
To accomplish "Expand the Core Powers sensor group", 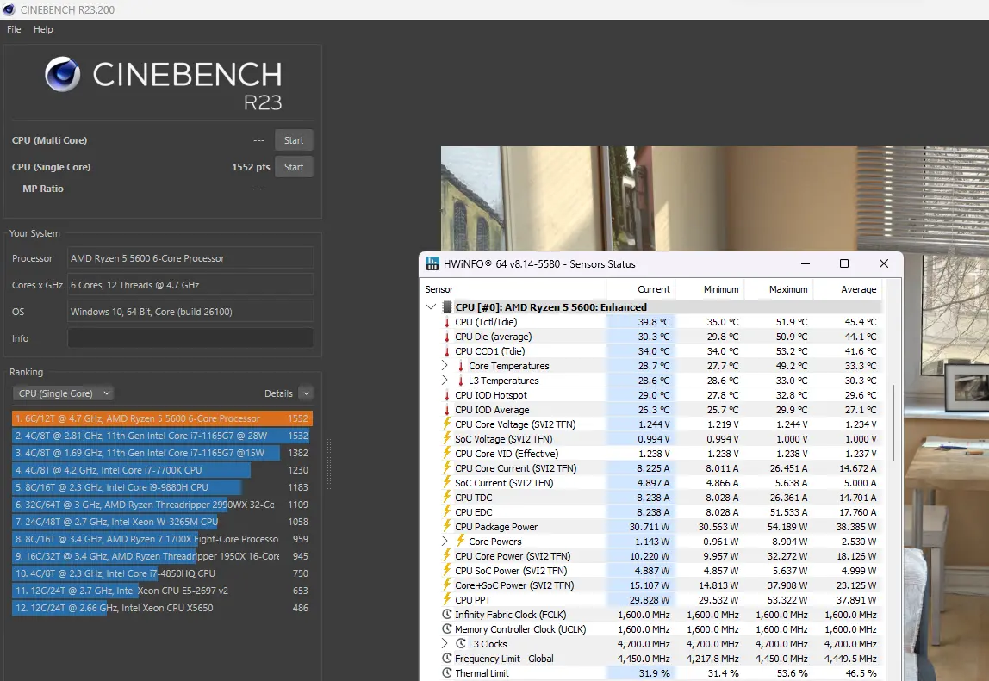I will [444, 541].
